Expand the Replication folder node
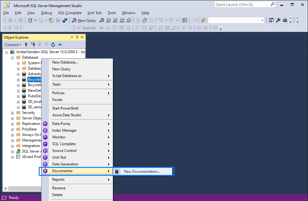The image size is (308, 201). tap(13, 124)
